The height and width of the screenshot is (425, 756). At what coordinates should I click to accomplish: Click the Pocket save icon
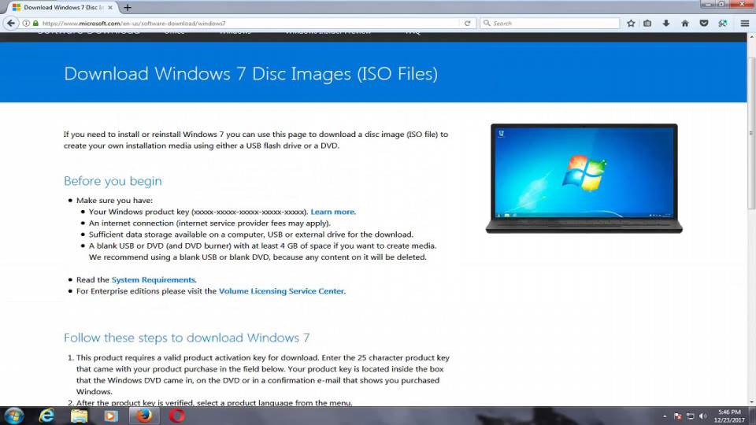click(x=704, y=23)
